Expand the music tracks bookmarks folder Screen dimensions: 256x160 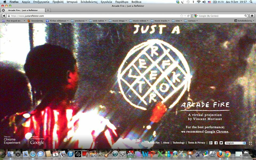click(x=160, y=21)
